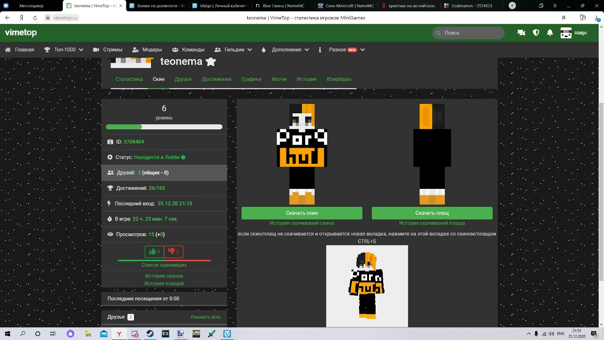
Task: Click the shield icon in header
Action: (x=536, y=33)
